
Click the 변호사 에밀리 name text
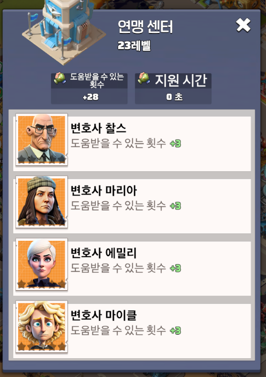(x=104, y=253)
